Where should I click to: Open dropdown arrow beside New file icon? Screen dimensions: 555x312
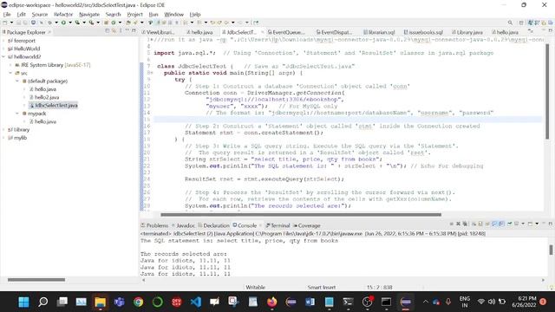(x=11, y=23)
